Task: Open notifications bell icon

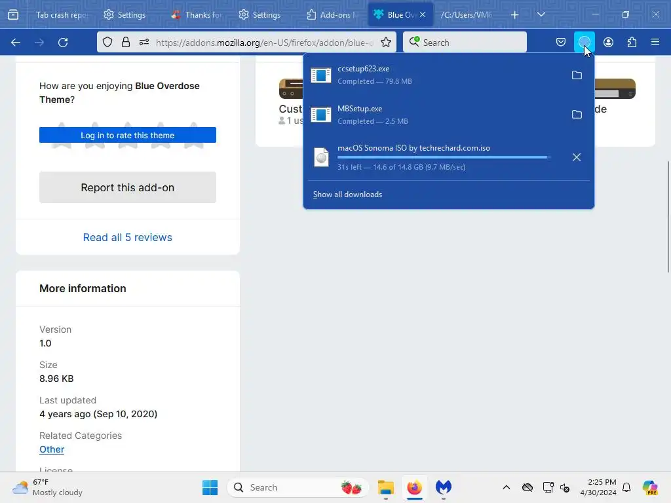Action: click(626, 487)
